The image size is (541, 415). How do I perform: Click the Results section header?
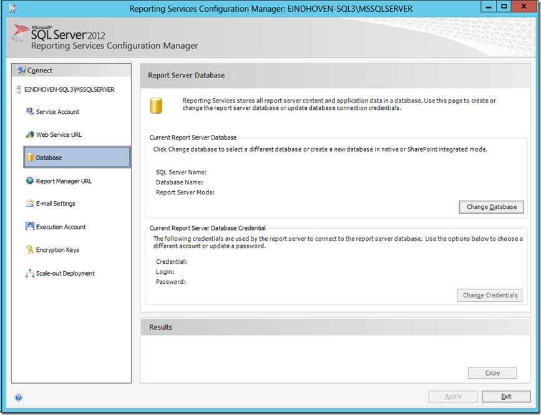pyautogui.click(x=335, y=327)
